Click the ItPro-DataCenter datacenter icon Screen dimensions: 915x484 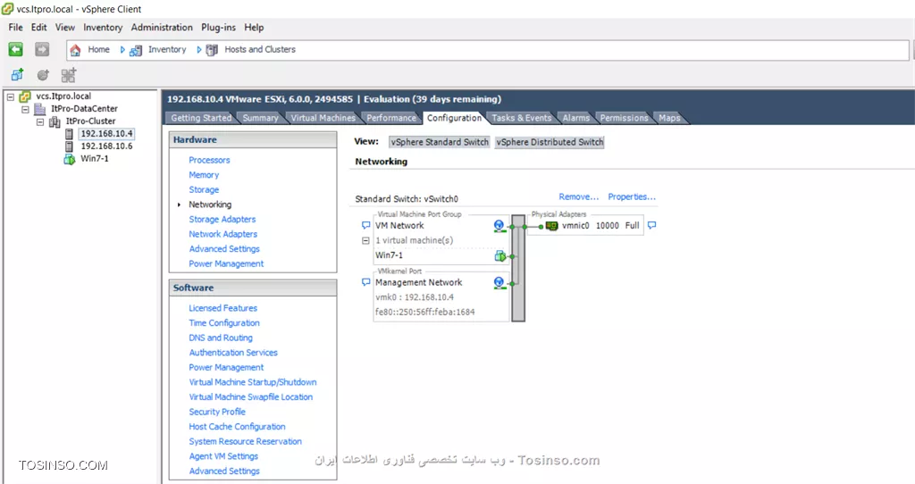(x=39, y=109)
